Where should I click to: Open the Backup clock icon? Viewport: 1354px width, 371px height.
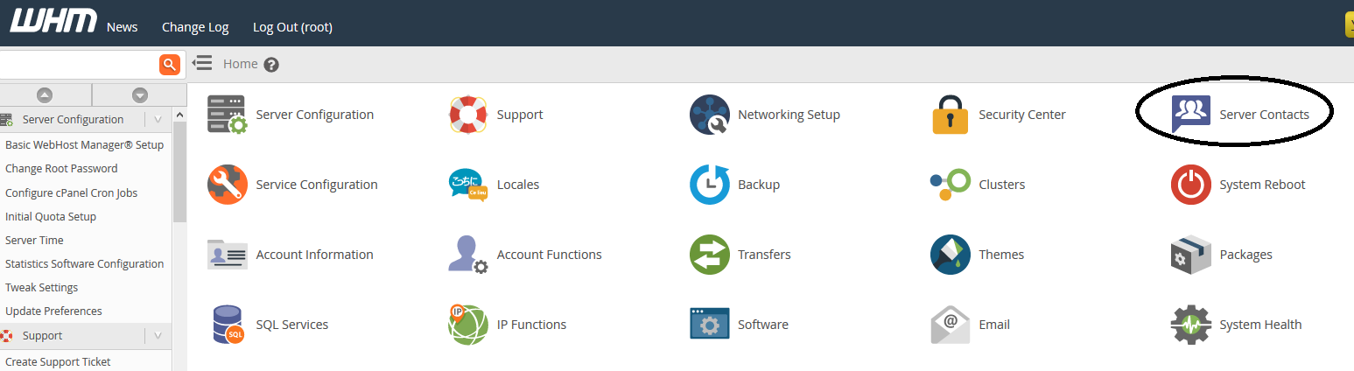pos(709,185)
